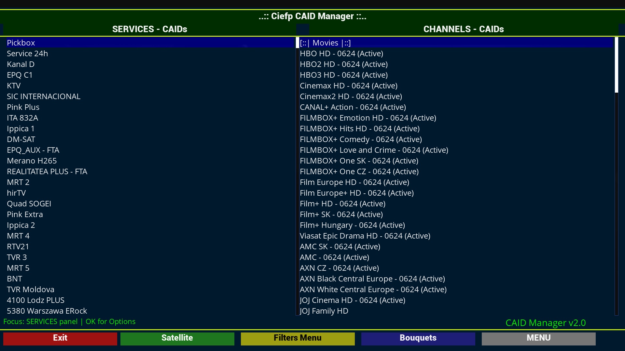Image resolution: width=625 pixels, height=351 pixels.
Task: Select TVR Moldova service
Action: pyautogui.click(x=150, y=289)
